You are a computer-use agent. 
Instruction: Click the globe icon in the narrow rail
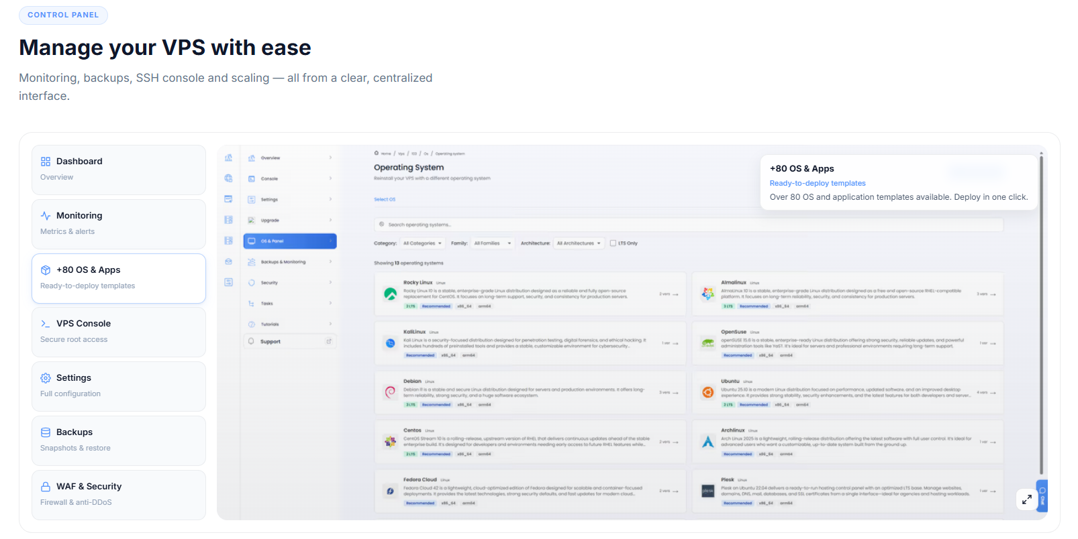click(228, 178)
